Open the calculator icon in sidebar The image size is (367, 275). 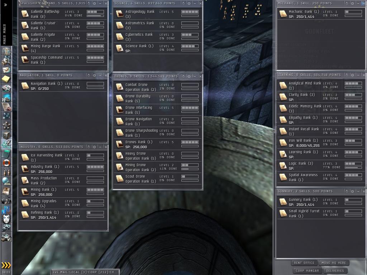[6, 153]
